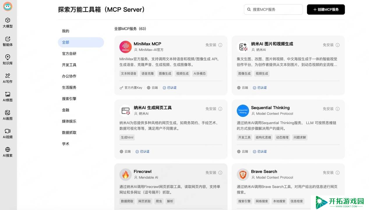Viewport: 369px width, 210px height.
Task: Open the AI修图 photo retouch tool
Action: [8, 97]
